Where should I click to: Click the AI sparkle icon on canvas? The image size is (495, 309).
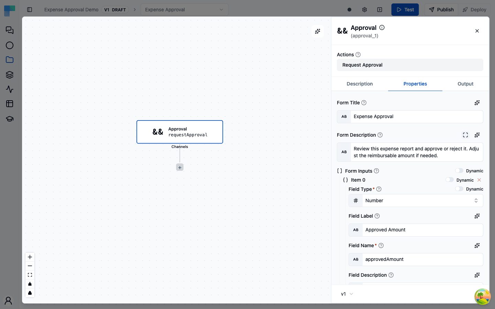pyautogui.click(x=318, y=31)
